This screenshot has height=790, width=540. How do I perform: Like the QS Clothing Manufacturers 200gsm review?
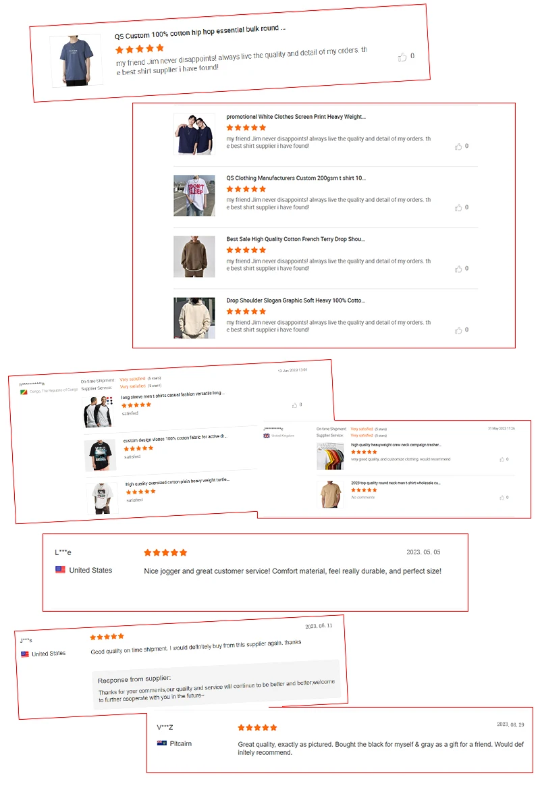pyautogui.click(x=458, y=207)
